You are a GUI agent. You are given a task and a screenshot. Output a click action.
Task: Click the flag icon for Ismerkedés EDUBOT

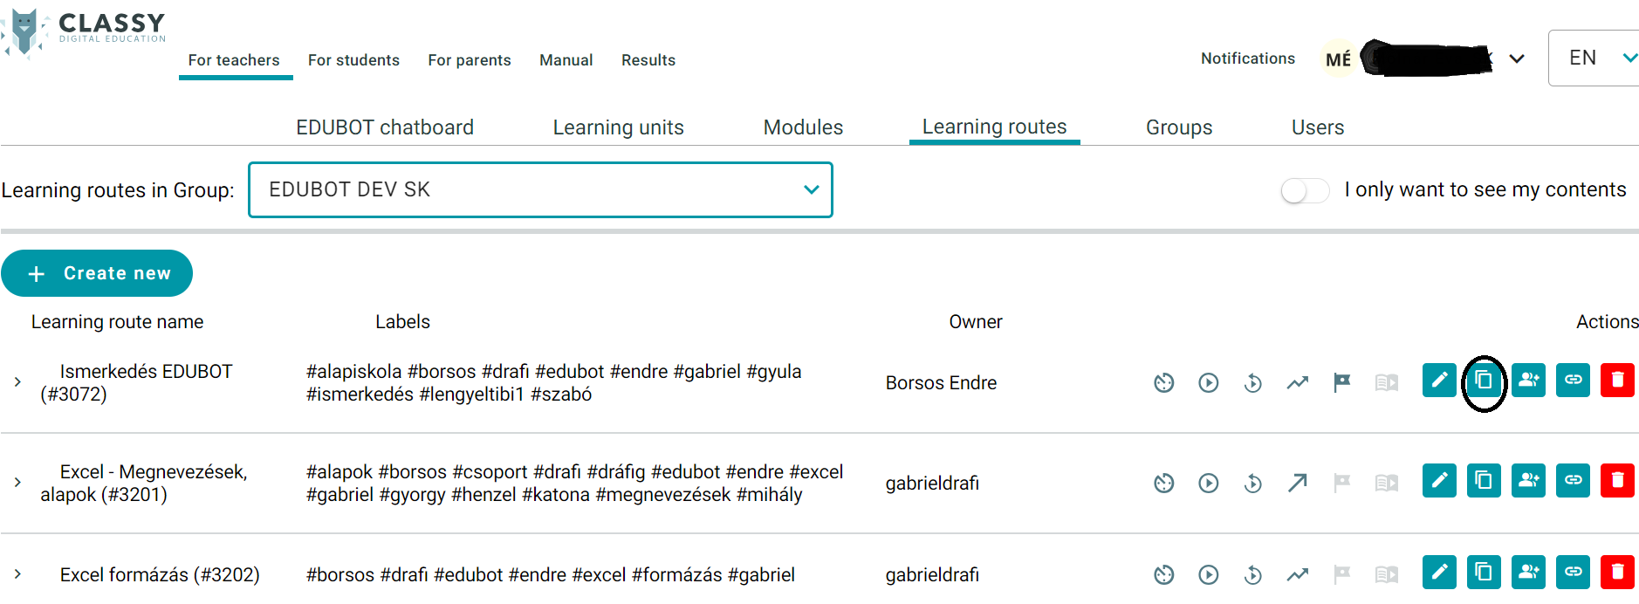1341,382
